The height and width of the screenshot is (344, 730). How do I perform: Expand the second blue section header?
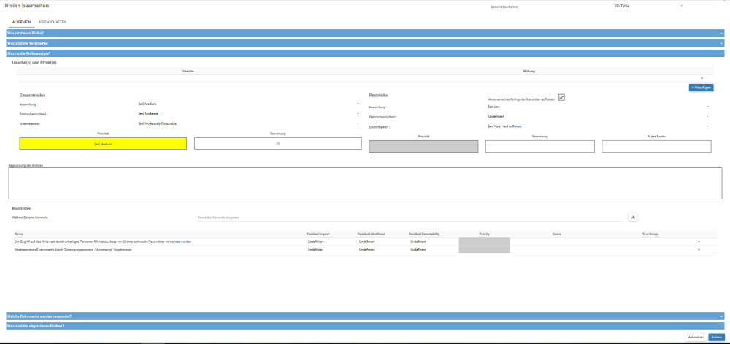(365, 43)
